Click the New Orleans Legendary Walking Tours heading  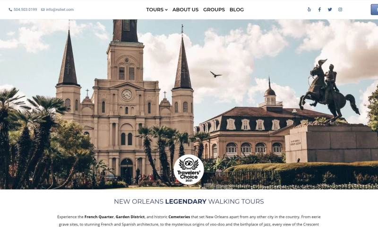point(189,201)
